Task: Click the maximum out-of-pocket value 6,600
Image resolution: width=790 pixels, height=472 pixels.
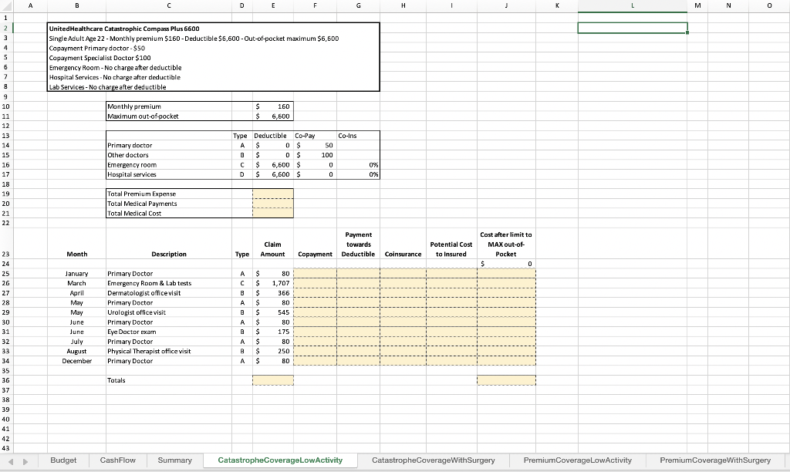Action: pyautogui.click(x=272, y=116)
